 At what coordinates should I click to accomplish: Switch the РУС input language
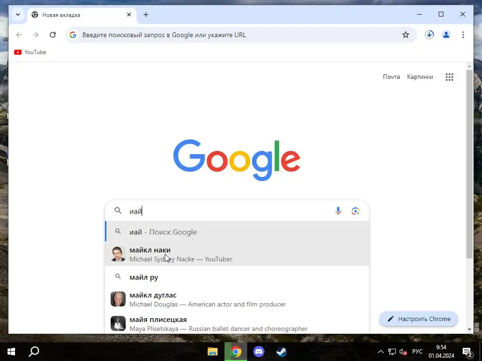point(418,352)
